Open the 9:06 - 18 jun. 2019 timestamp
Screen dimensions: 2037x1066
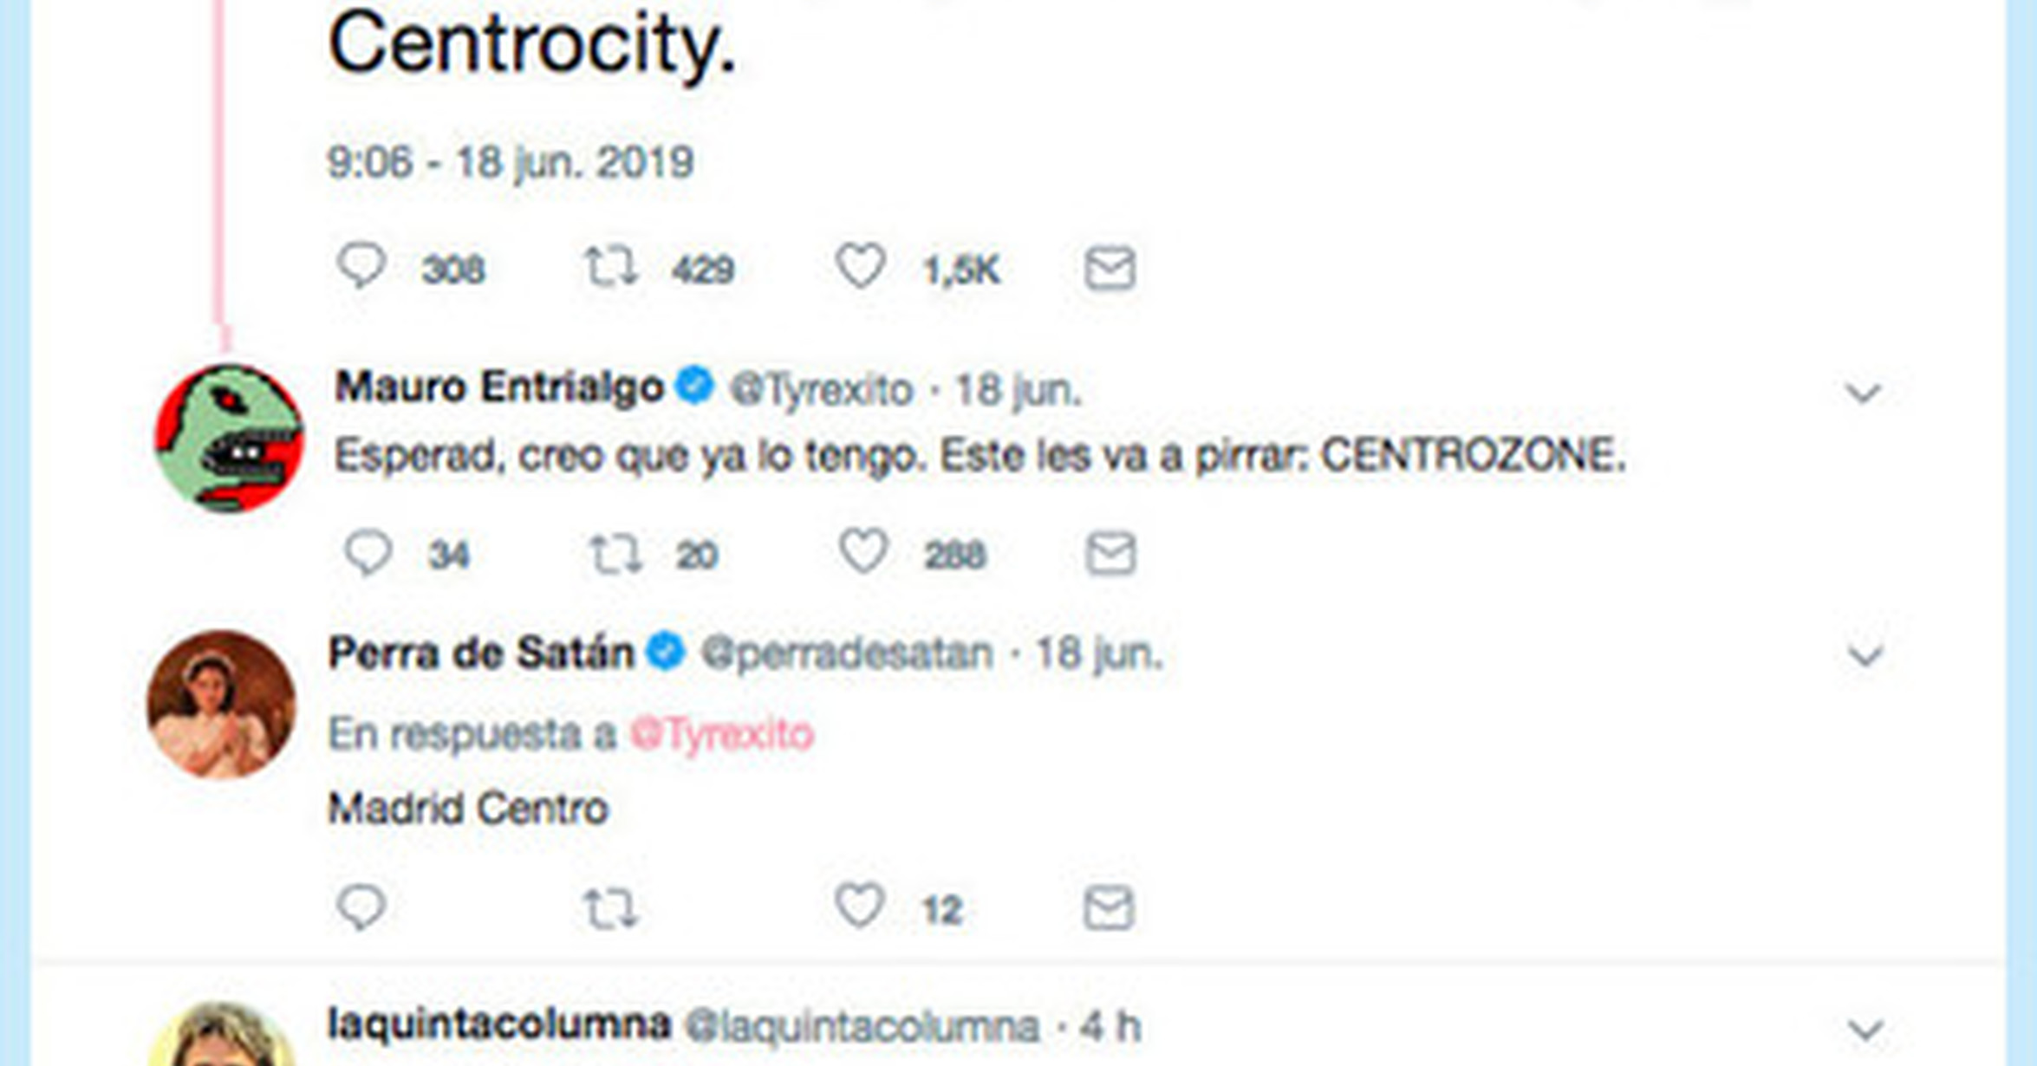click(x=511, y=162)
